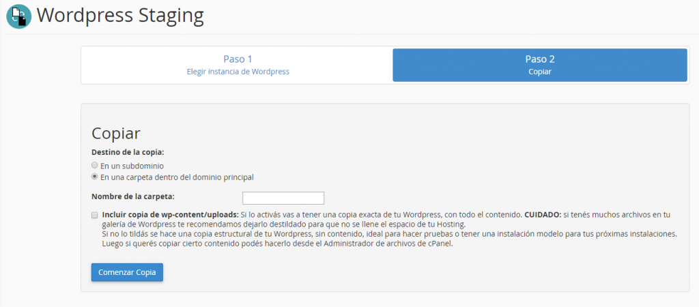Click 'Elegir instancia de Wordpress' subtitle
This screenshot has height=307, width=699.
coord(238,72)
